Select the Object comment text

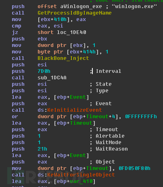coord(105,162)
